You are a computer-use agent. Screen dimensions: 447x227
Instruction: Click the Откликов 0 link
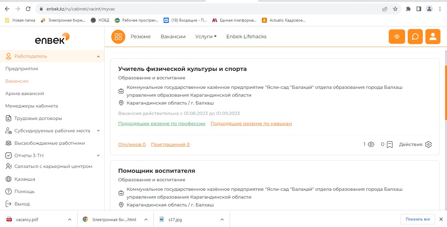point(132,144)
